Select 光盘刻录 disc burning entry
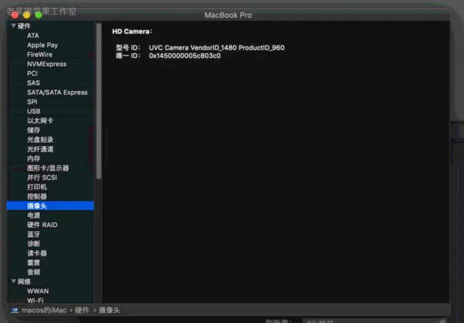The image size is (464, 323). coord(40,140)
